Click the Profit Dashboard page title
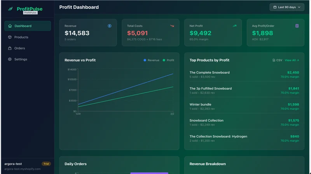 point(79,7)
